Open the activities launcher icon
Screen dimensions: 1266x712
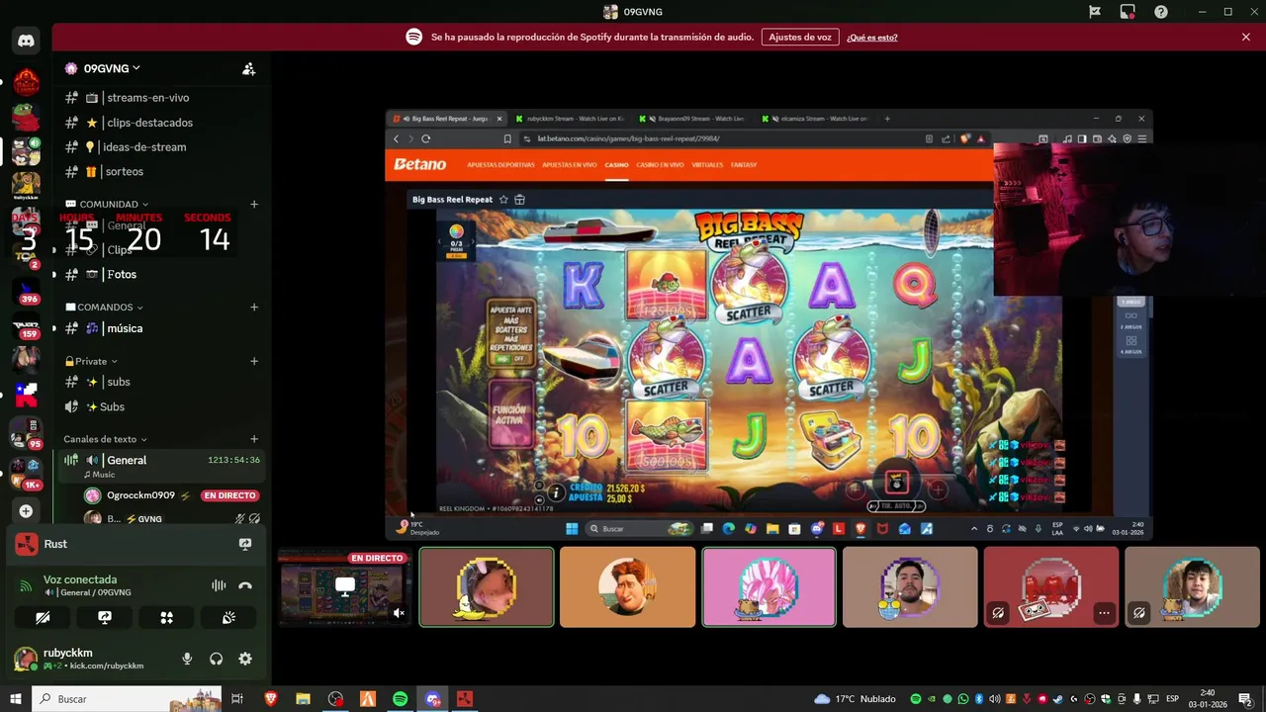[x=166, y=617]
